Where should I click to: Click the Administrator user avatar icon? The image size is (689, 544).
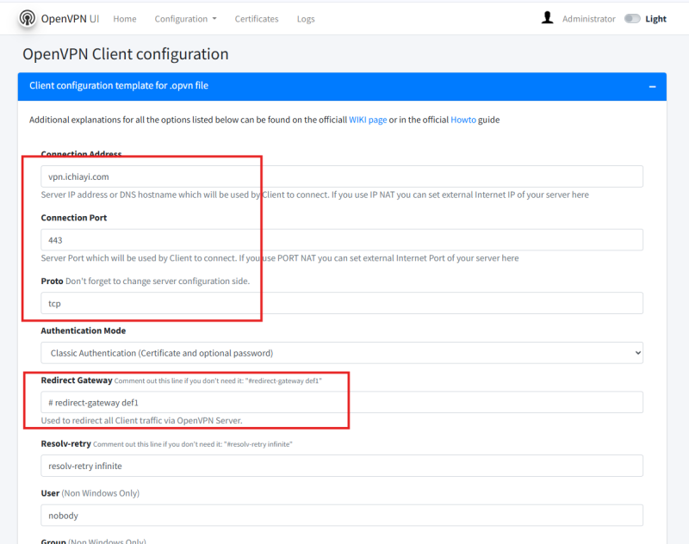click(547, 18)
